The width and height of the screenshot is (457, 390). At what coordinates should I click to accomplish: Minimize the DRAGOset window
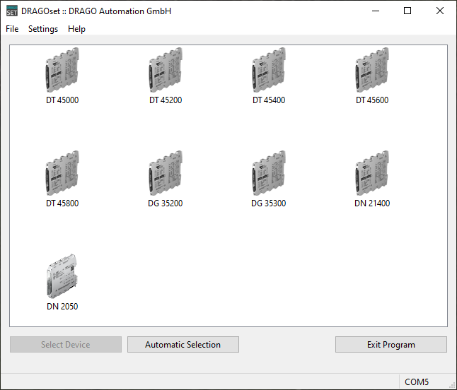[376, 11]
